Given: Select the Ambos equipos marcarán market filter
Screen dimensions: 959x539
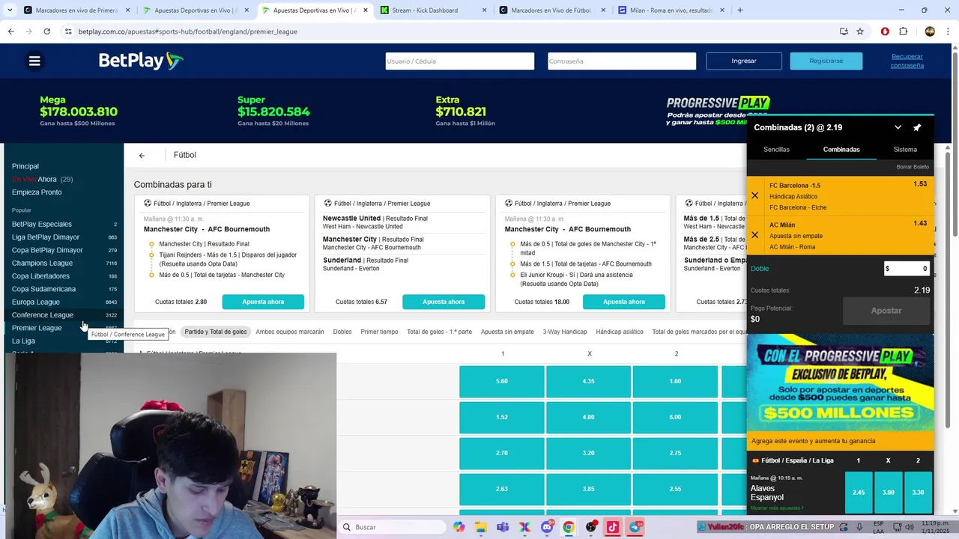Looking at the screenshot, I should coord(290,332).
